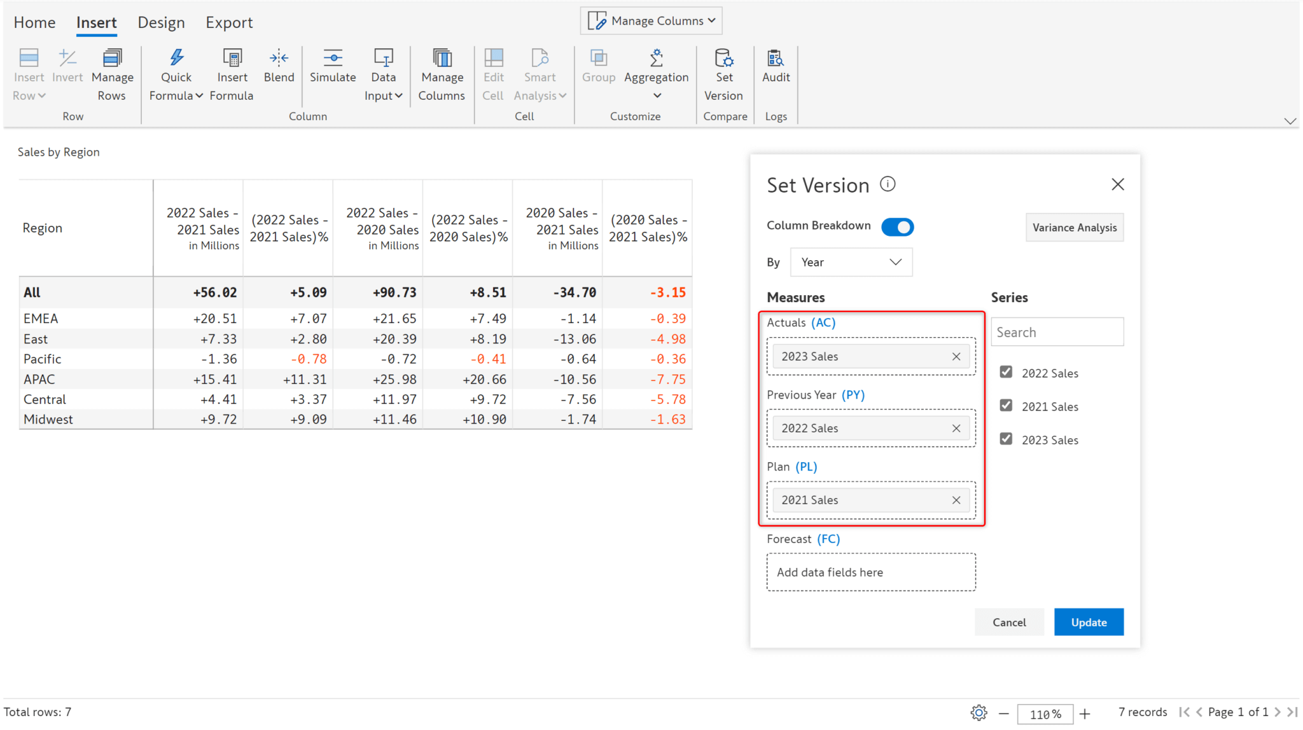Open the By Year dropdown
1303x730 pixels.
click(x=851, y=262)
